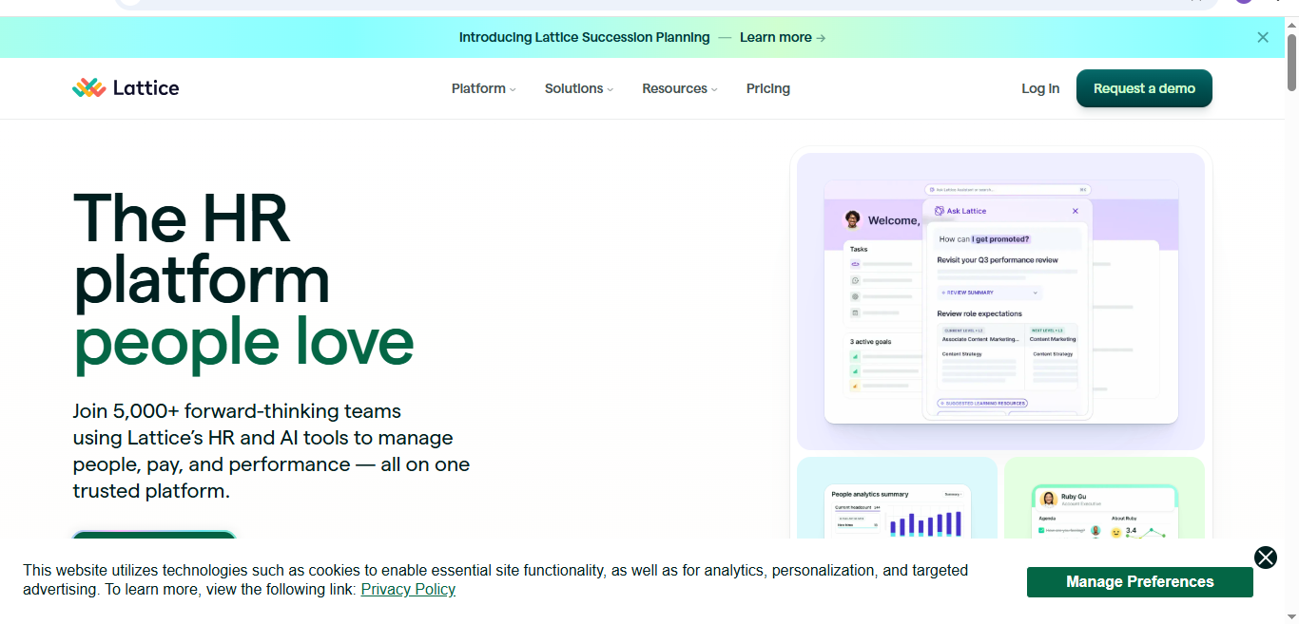Expand the Resources menu

(679, 88)
